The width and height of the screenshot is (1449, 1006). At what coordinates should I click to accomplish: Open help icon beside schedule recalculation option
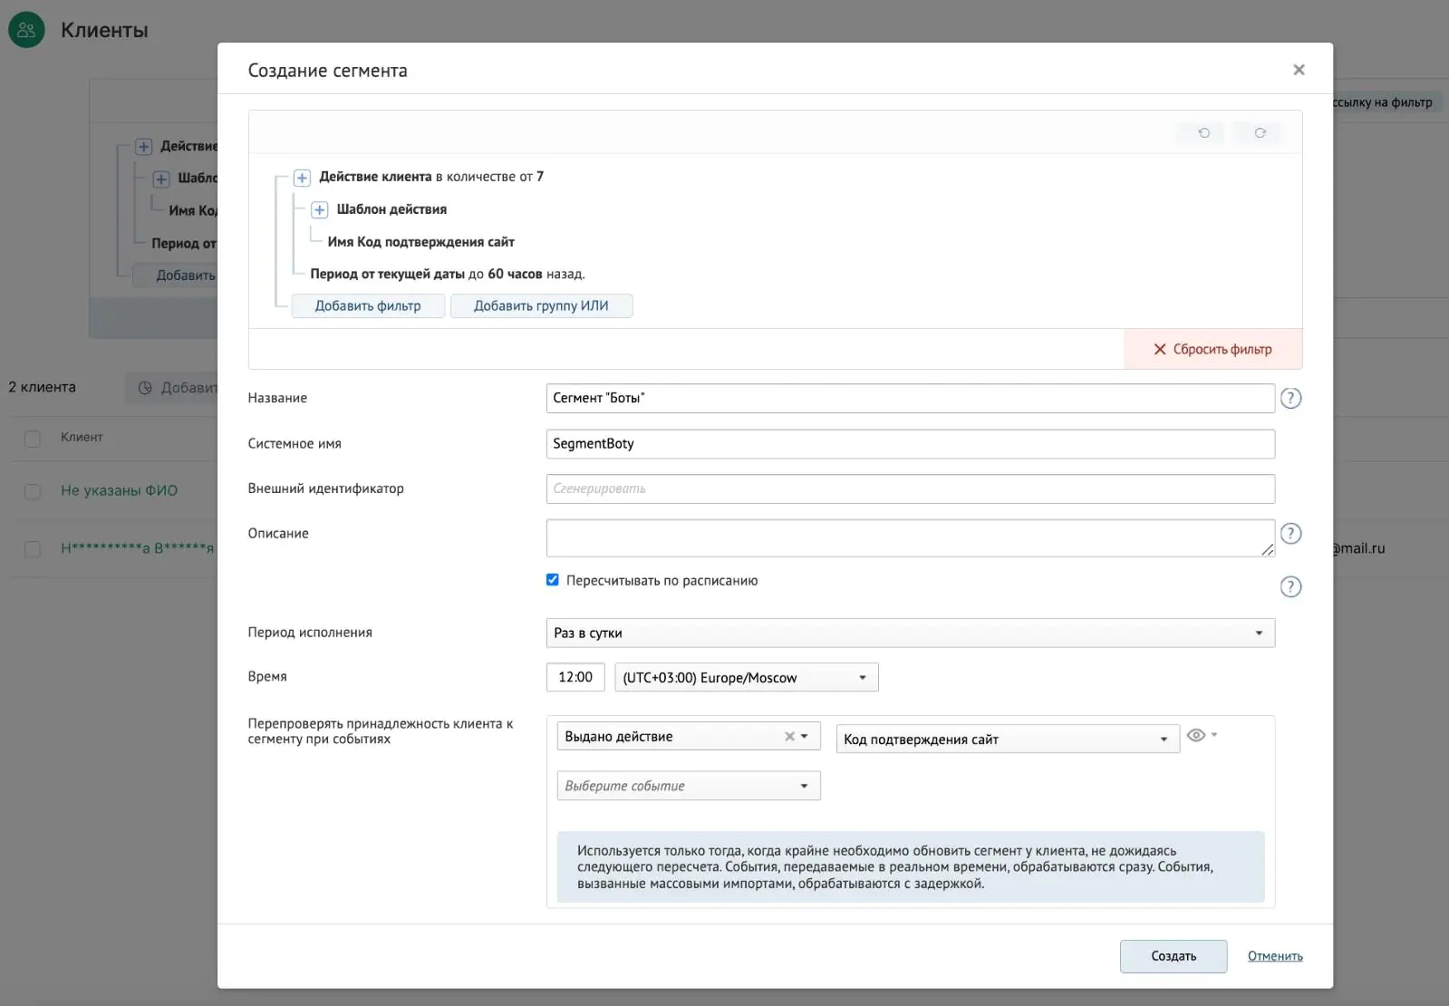[x=1290, y=587]
